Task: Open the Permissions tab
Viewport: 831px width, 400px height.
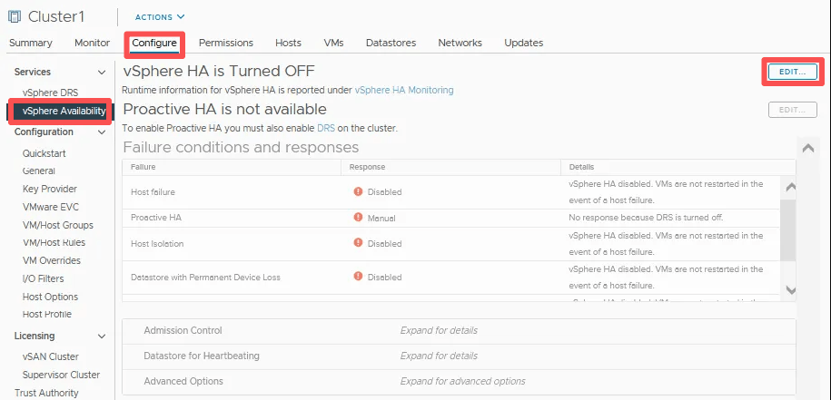Action: pos(226,43)
